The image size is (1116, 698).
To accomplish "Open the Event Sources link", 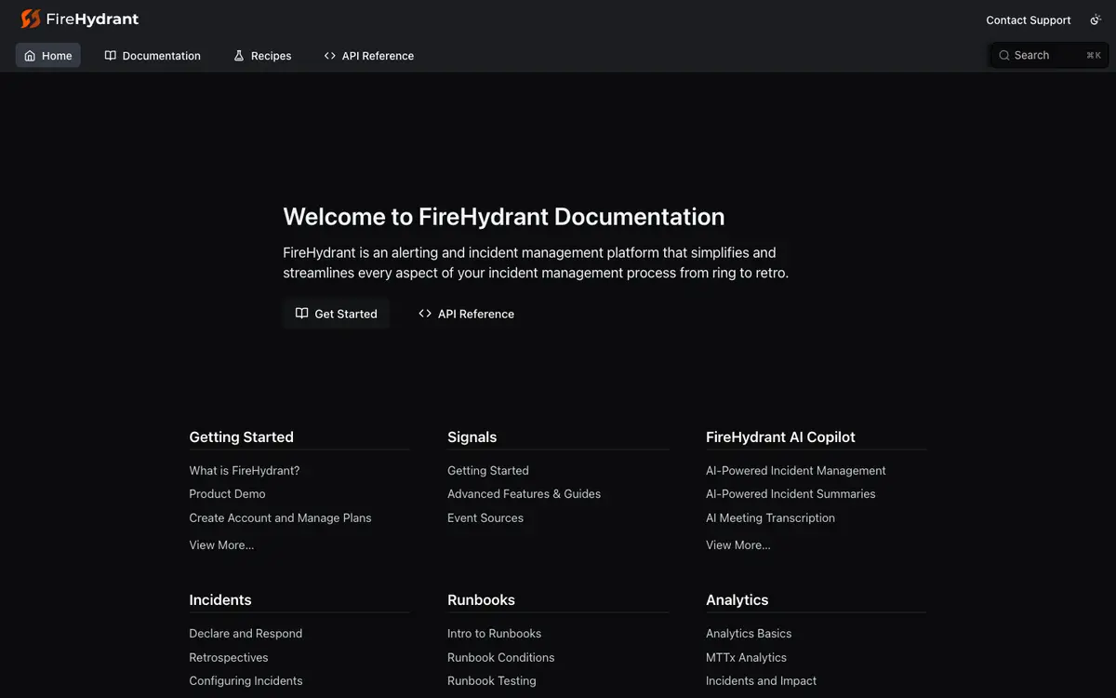I will click(x=485, y=518).
